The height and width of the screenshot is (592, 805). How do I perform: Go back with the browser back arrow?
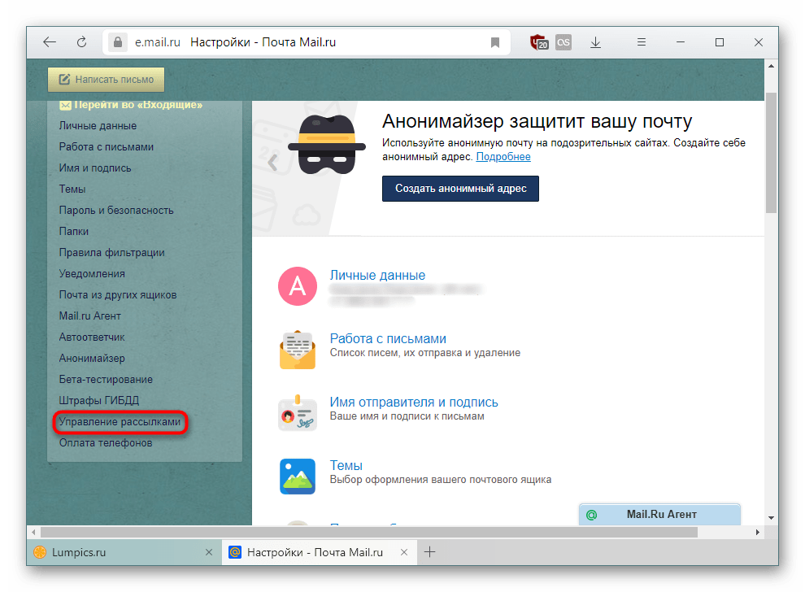click(50, 42)
